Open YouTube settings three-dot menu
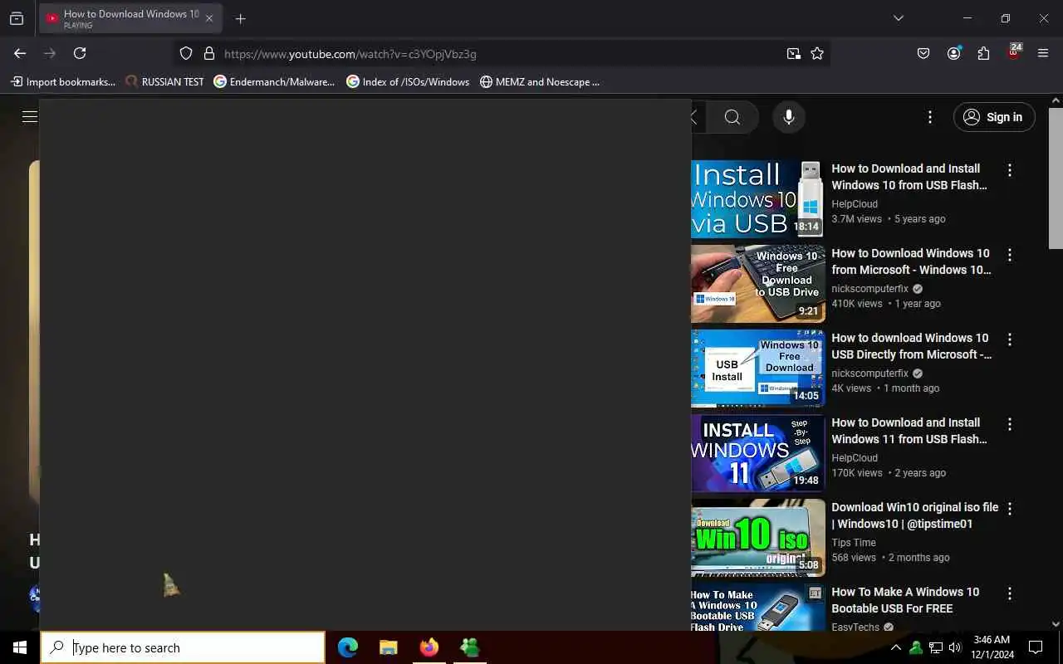Screen dimensions: 1063x664 930,117
